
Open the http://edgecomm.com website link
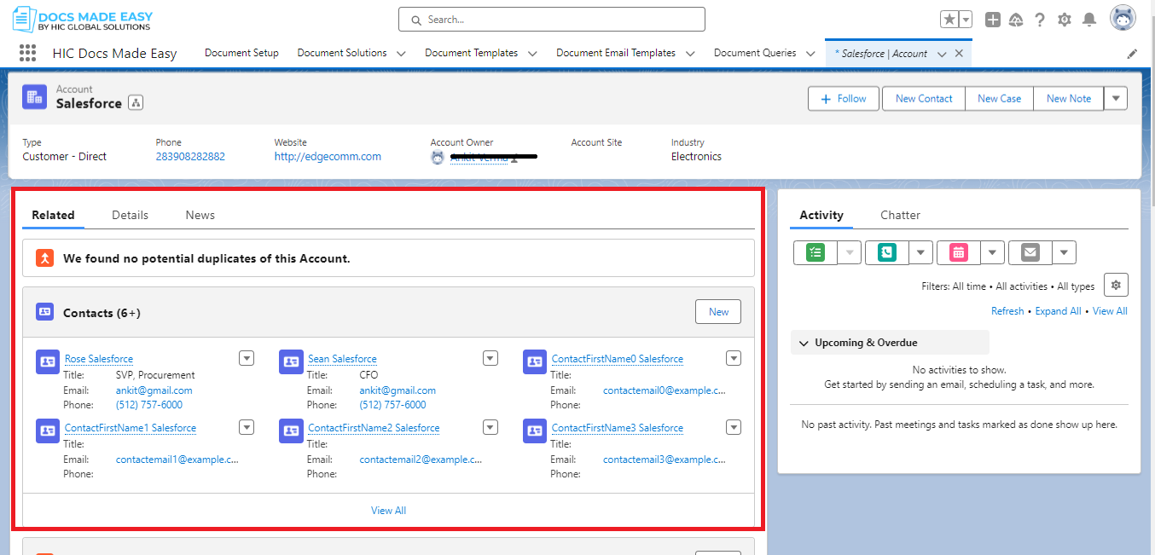[x=328, y=157]
